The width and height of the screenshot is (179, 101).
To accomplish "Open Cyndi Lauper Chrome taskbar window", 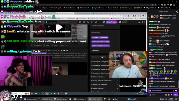I will coord(80,99).
